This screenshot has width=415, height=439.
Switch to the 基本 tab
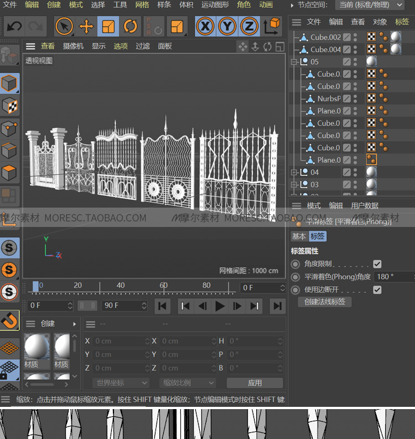tap(299, 236)
